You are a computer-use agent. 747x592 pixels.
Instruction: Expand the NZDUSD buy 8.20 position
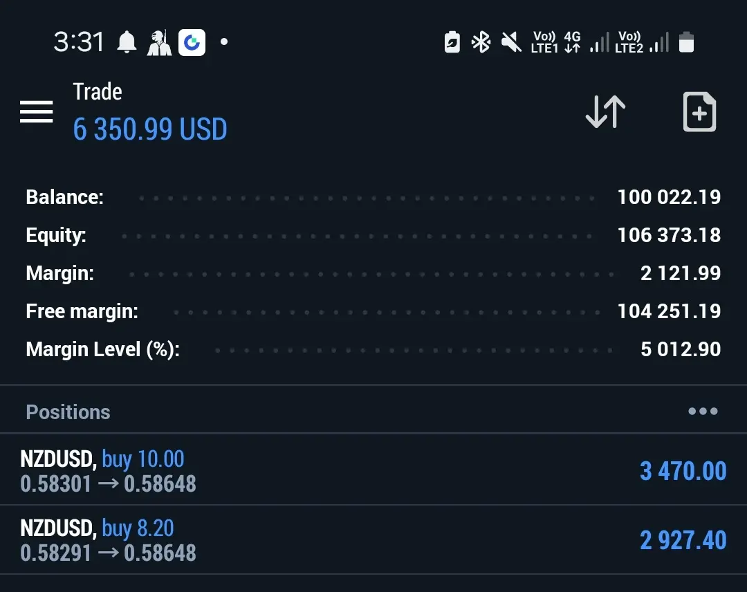click(x=373, y=539)
